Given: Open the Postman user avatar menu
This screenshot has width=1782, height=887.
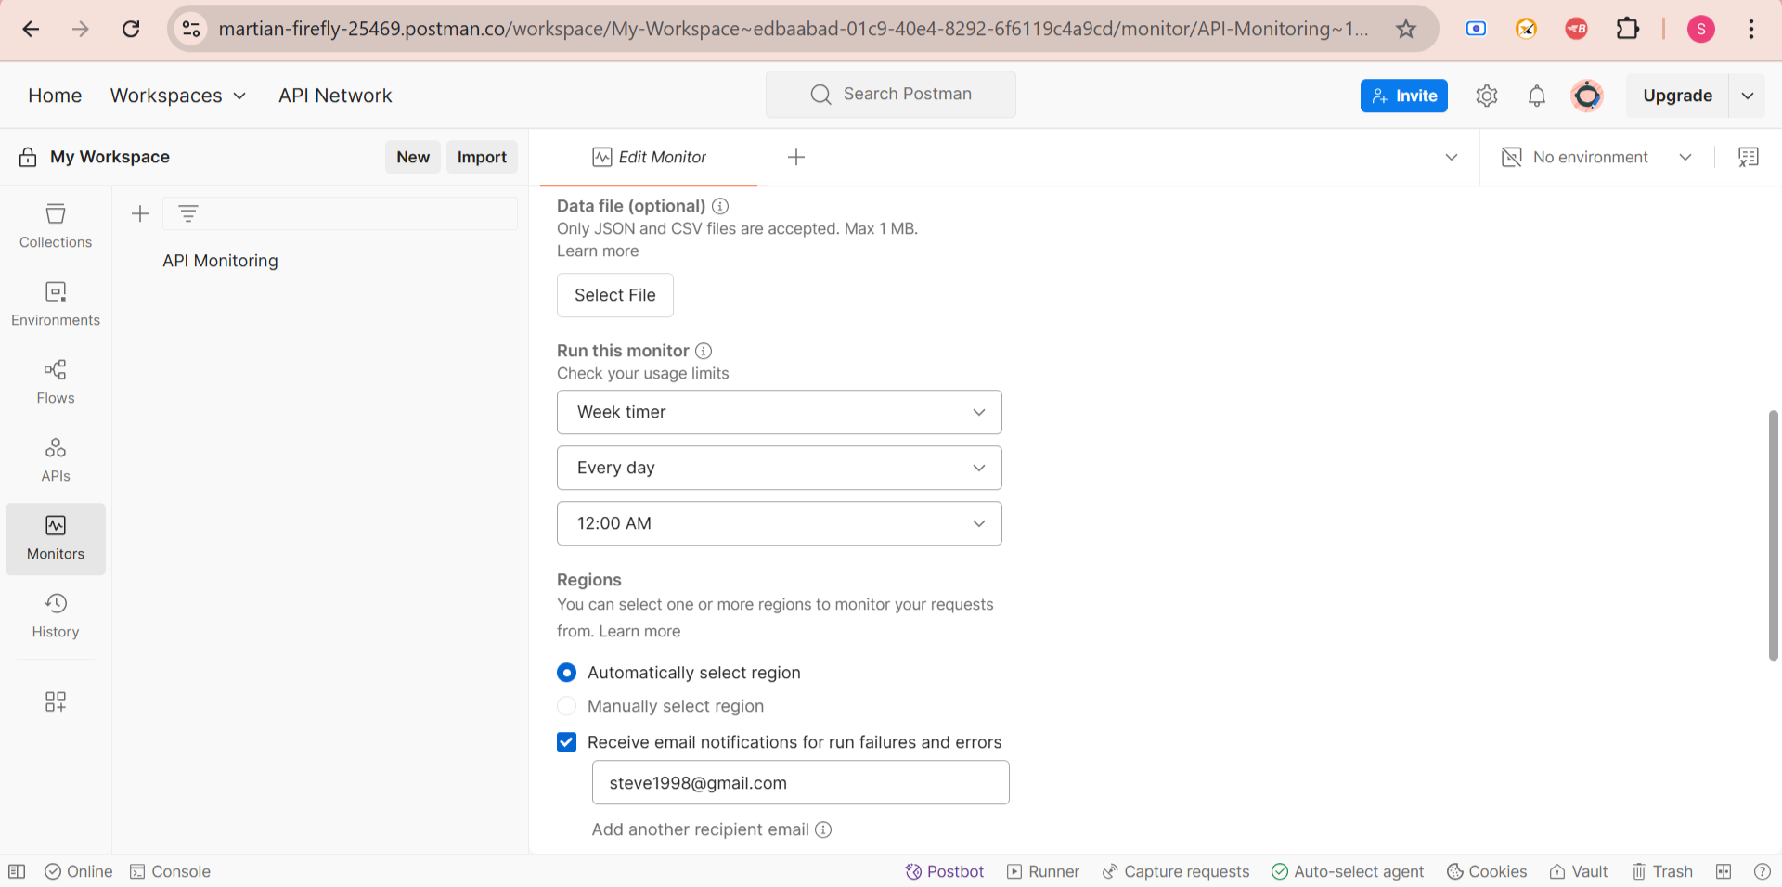Looking at the screenshot, I should click(x=1587, y=96).
